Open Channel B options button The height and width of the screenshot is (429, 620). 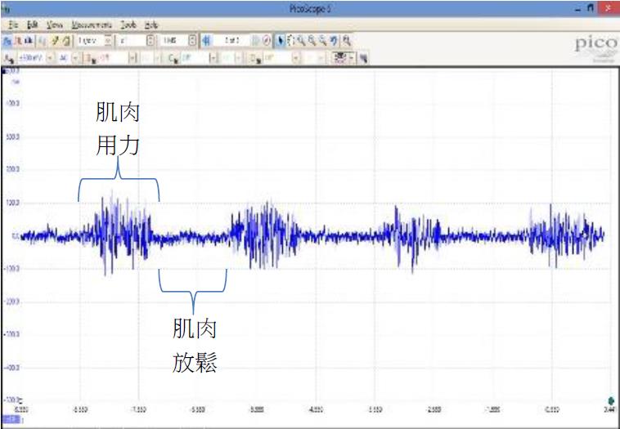coord(92,59)
